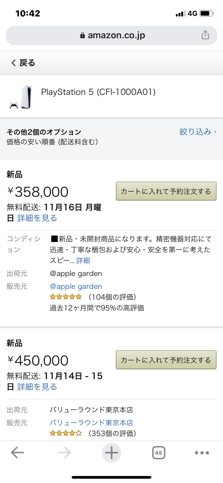Open 詳細を見る for November 14-15 delivery
The image size is (223, 483).
(37, 387)
